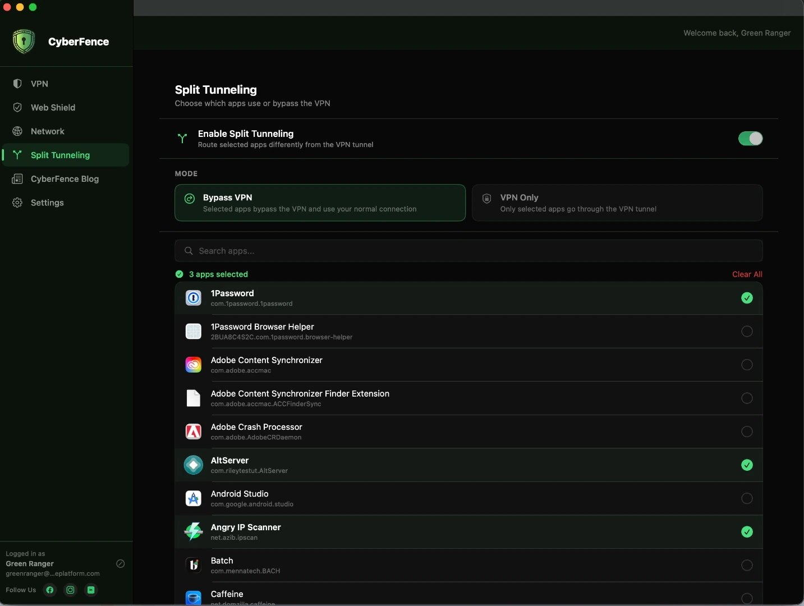Open Web Shield in the sidebar
This screenshot has height=606, width=804.
pyautogui.click(x=66, y=108)
